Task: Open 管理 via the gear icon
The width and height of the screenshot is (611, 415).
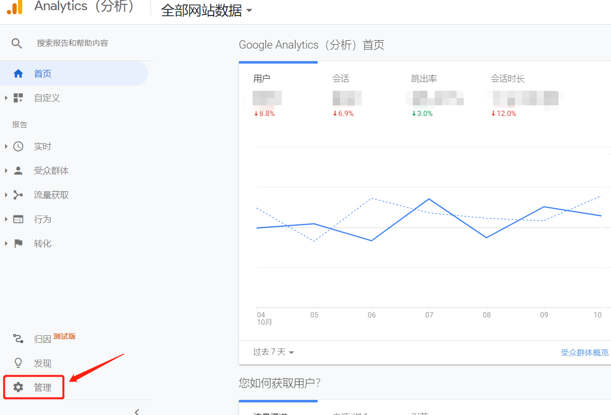Action: pos(18,387)
